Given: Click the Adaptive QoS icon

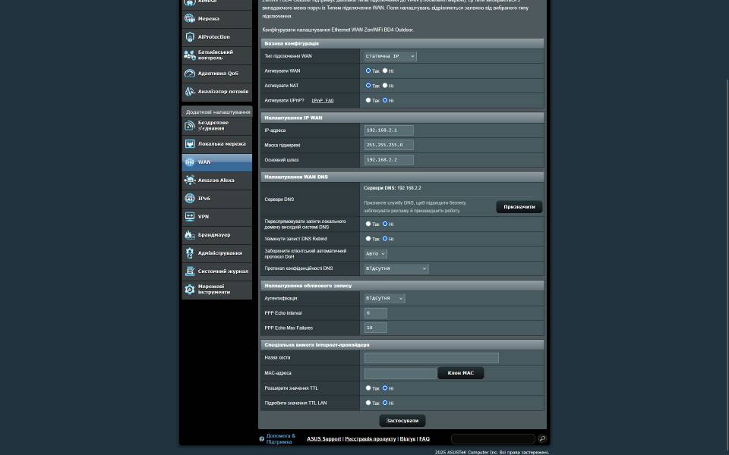Looking at the screenshot, I should 190,74.
